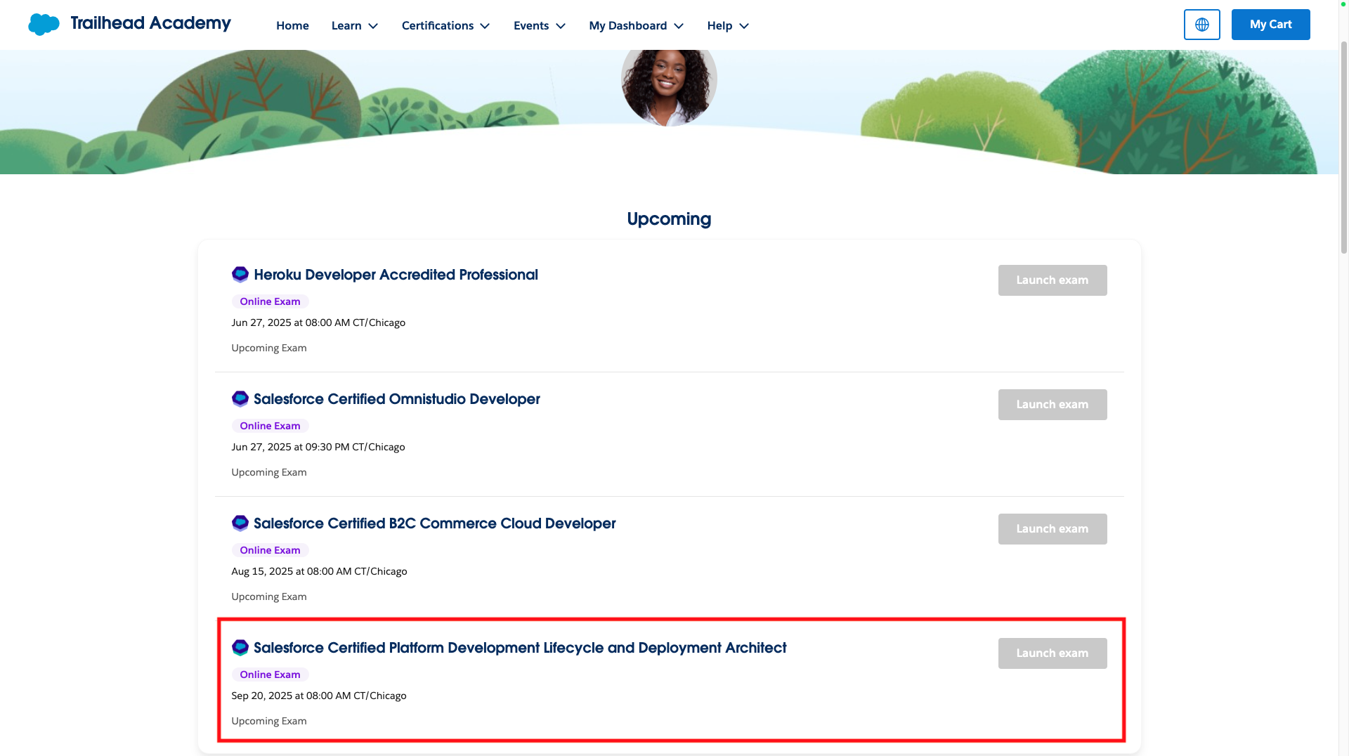1349x756 pixels.
Task: Open Heroku Developer Accredited Professional title
Action: [396, 275]
